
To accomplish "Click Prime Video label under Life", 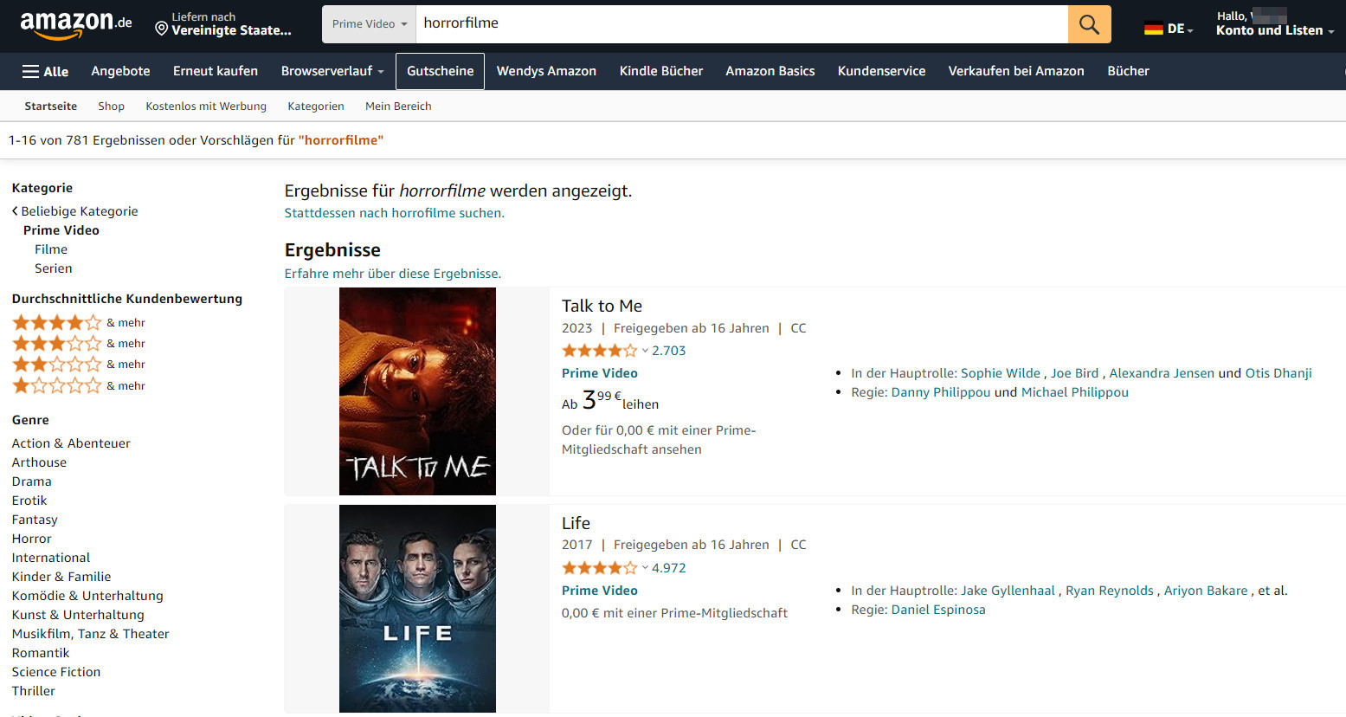I will [600, 591].
